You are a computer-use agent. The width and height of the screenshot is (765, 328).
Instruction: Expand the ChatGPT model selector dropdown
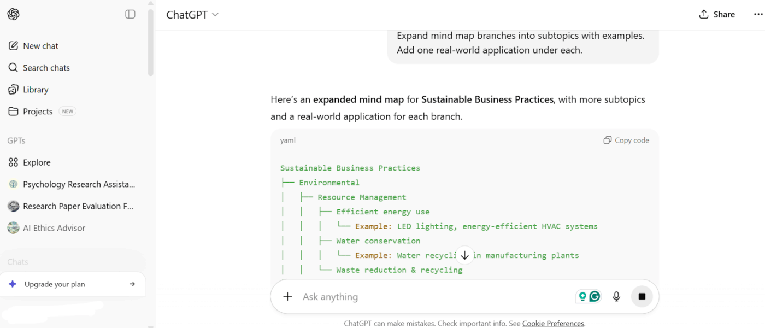192,15
